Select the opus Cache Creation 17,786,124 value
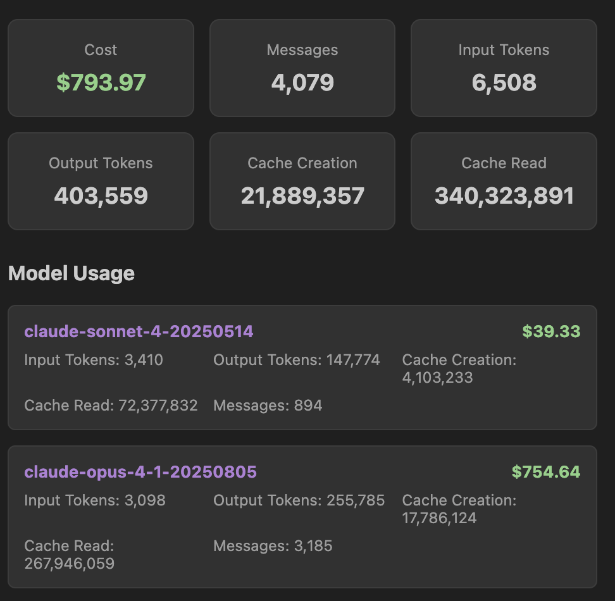This screenshot has width=615, height=601. point(439,518)
